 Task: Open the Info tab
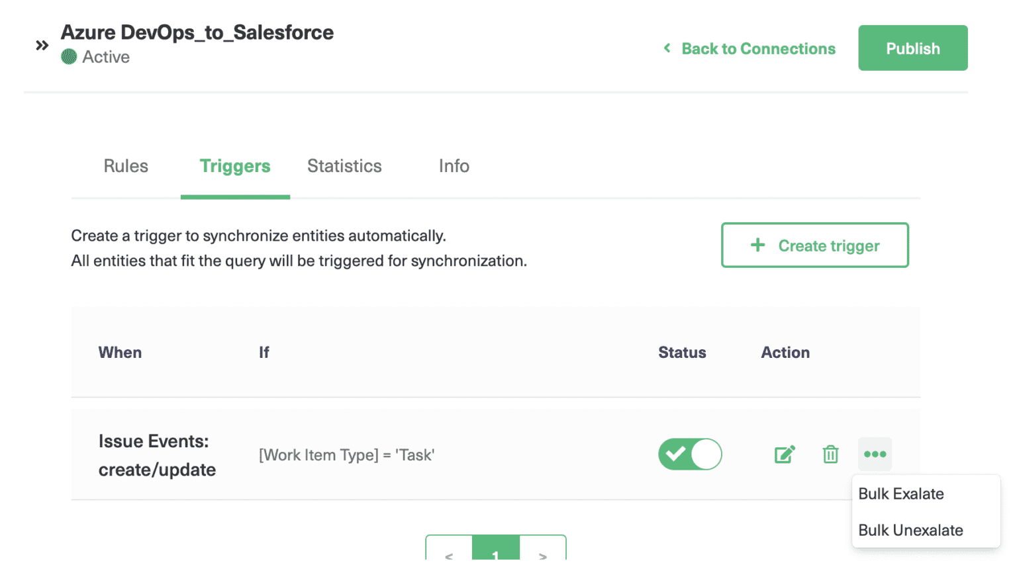click(454, 166)
